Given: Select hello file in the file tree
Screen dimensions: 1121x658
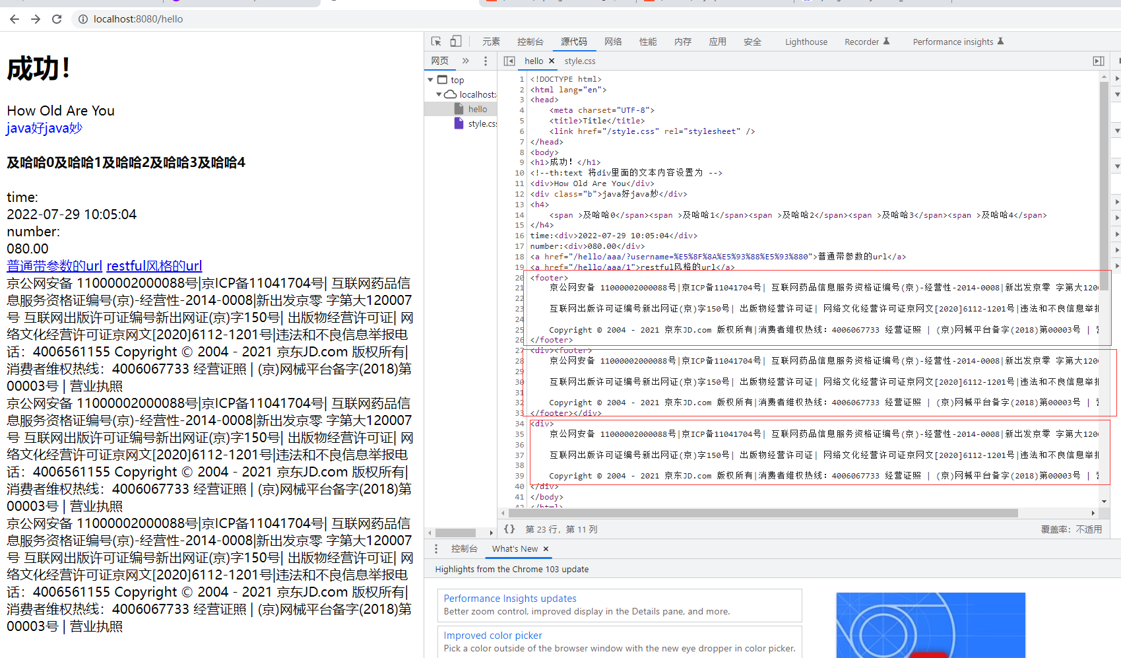Looking at the screenshot, I should coord(478,109).
